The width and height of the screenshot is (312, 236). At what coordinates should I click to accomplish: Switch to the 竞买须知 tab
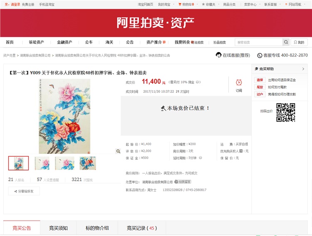click(58, 228)
